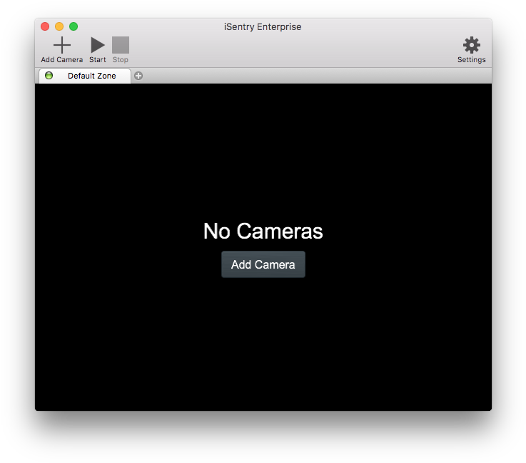Click the Add Camera button below No Cameras
This screenshot has width=526, height=463.
click(x=263, y=264)
